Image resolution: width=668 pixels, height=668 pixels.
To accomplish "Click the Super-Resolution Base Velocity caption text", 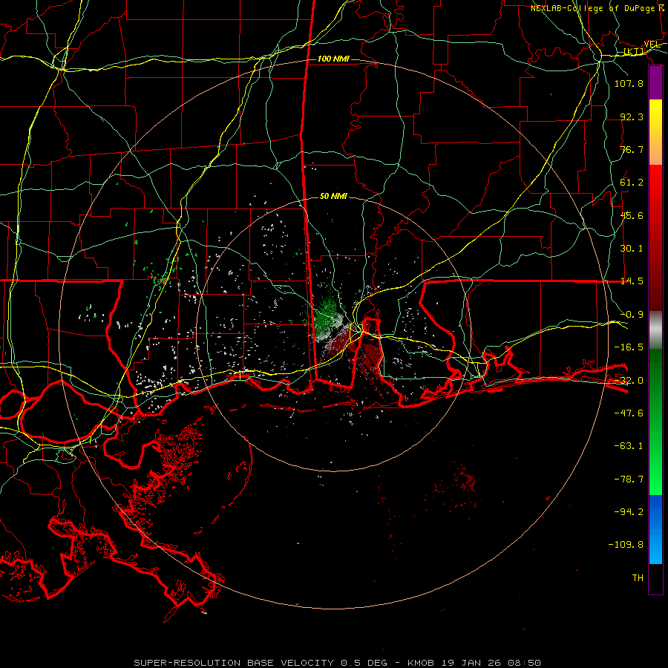I will (x=338, y=663).
